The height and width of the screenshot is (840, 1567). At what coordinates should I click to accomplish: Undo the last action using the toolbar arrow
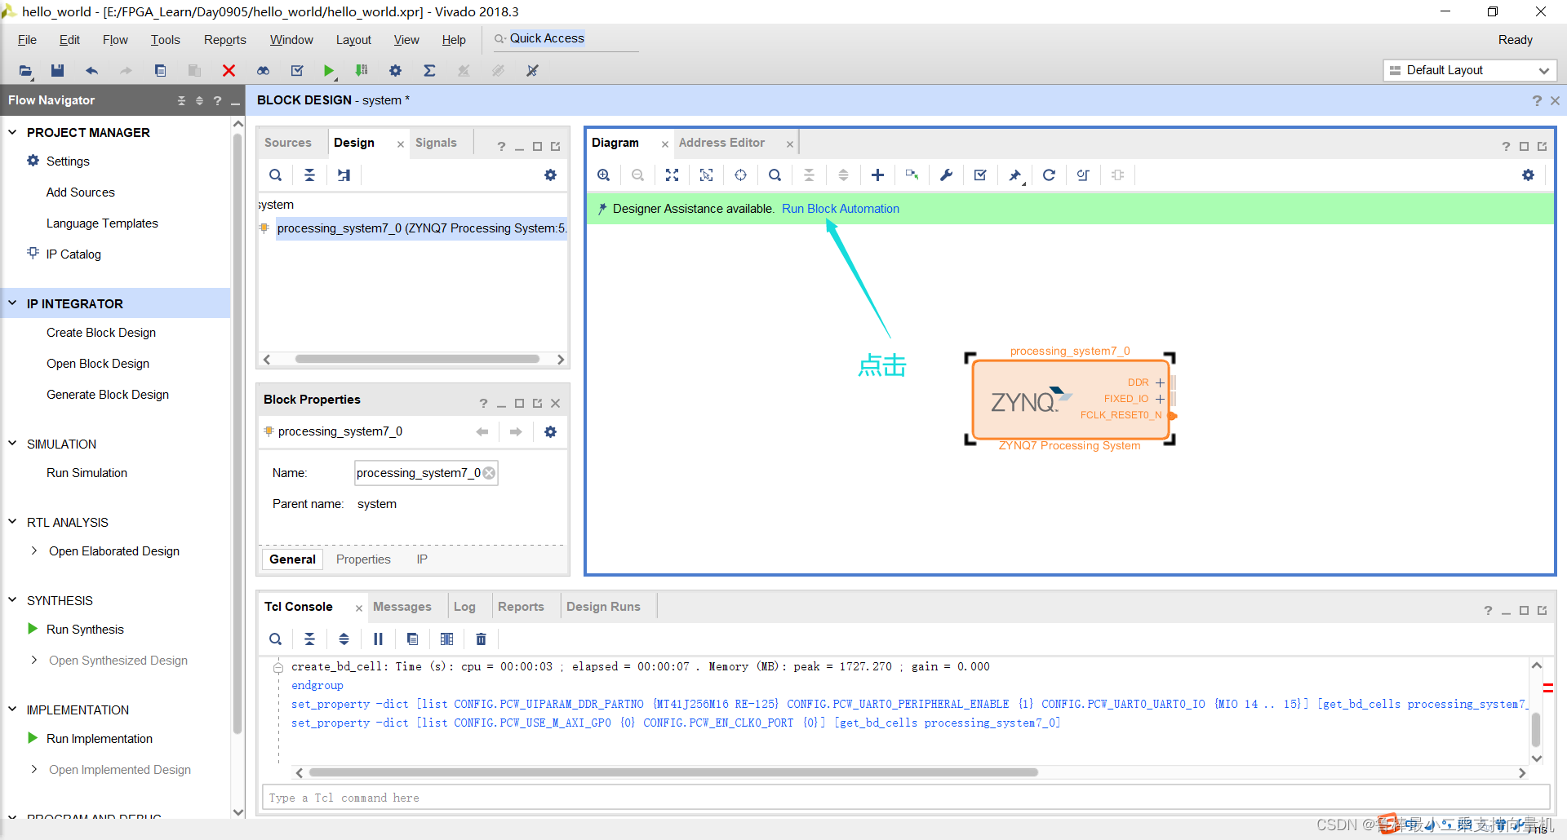tap(91, 71)
